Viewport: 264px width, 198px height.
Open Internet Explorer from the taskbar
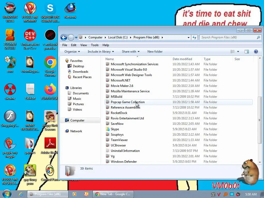[21, 194]
